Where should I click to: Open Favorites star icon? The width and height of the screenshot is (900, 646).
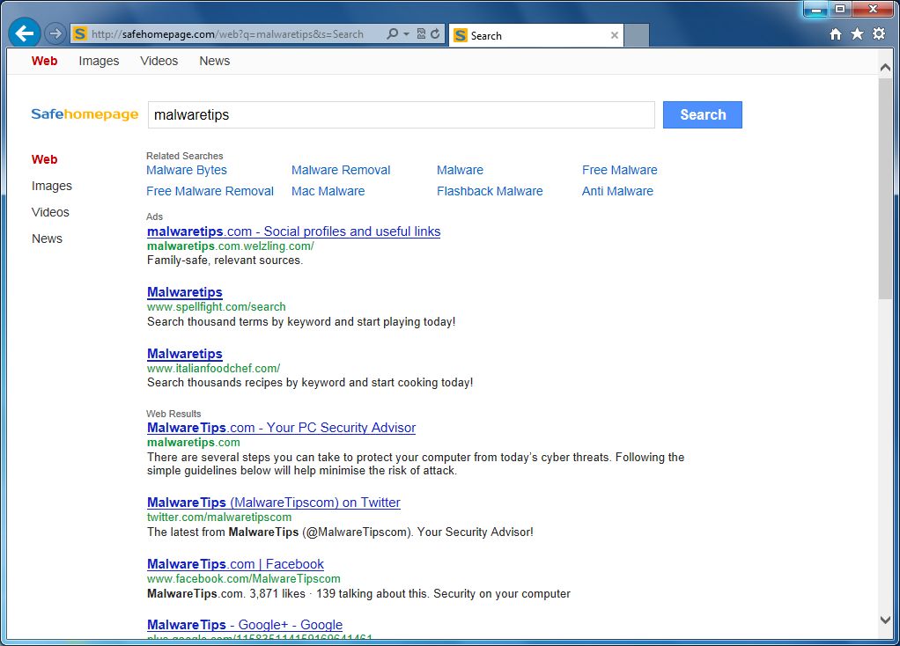coord(857,34)
